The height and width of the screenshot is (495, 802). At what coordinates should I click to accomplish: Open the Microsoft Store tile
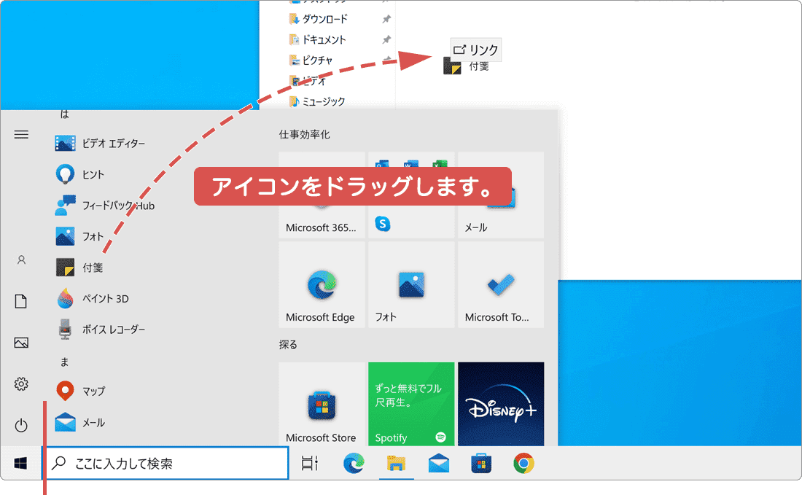tap(322, 403)
